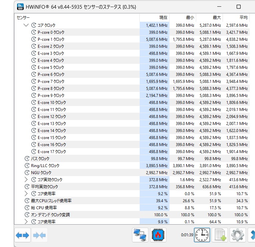Click the 636.6 MHz maximum value
The width and height of the screenshot is (255, 247).
212,187
